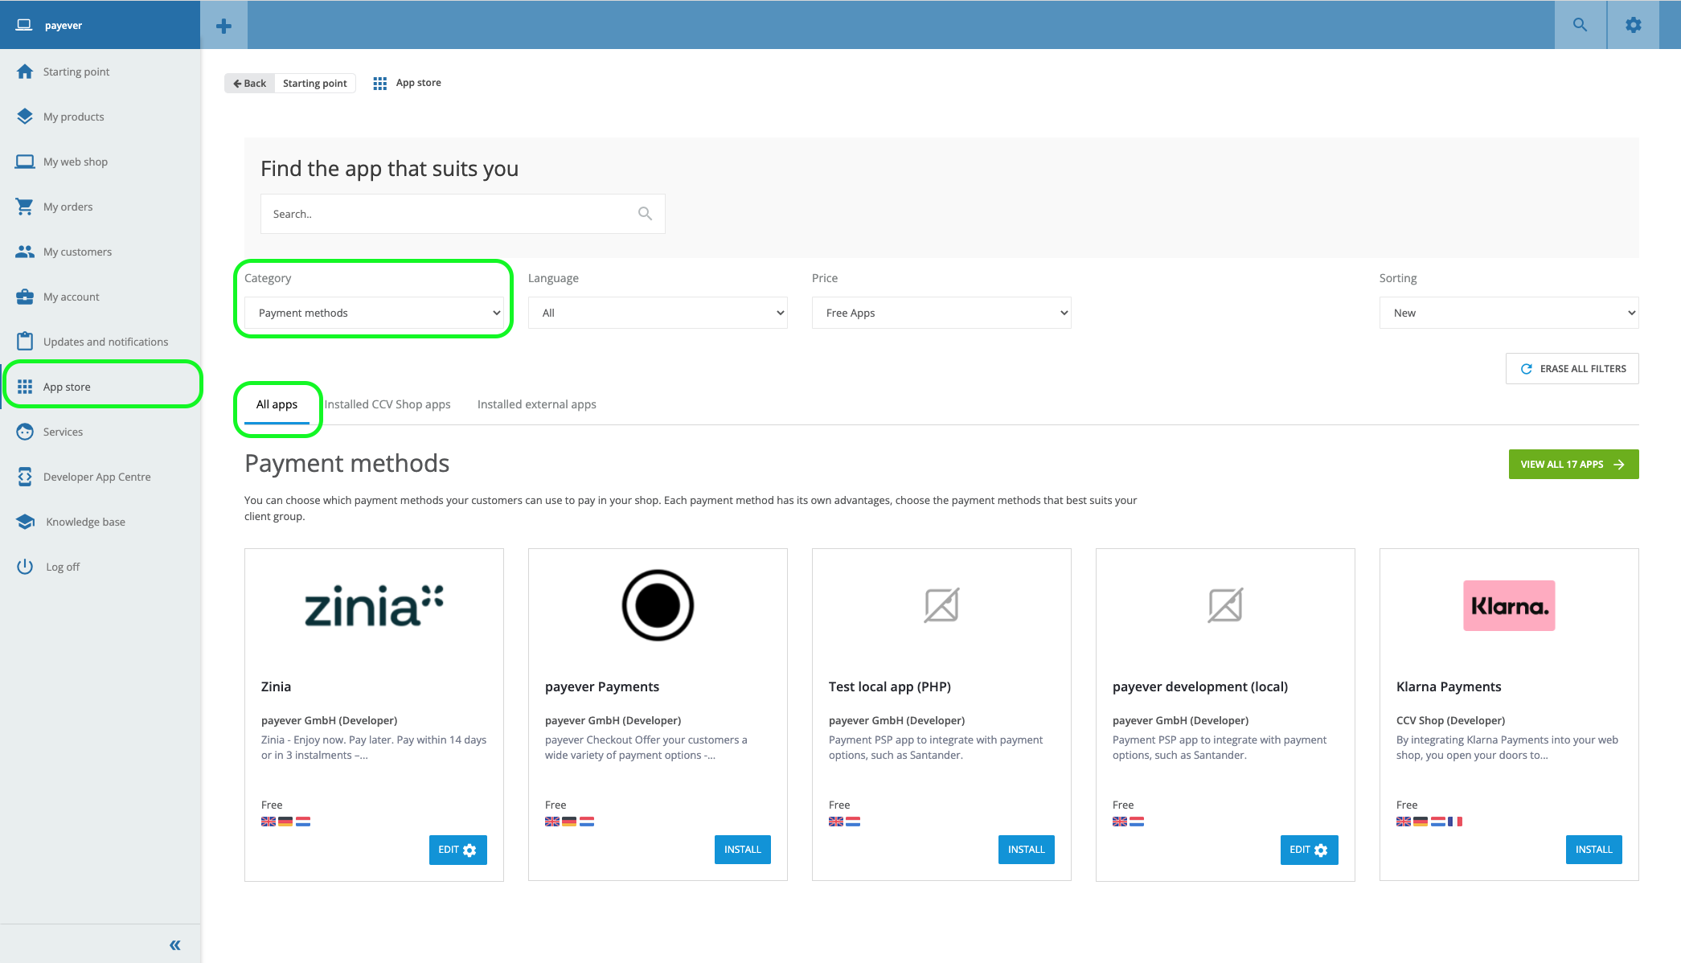The height and width of the screenshot is (963, 1681).
Task: Click View all 17 apps button
Action: [x=1574, y=465]
